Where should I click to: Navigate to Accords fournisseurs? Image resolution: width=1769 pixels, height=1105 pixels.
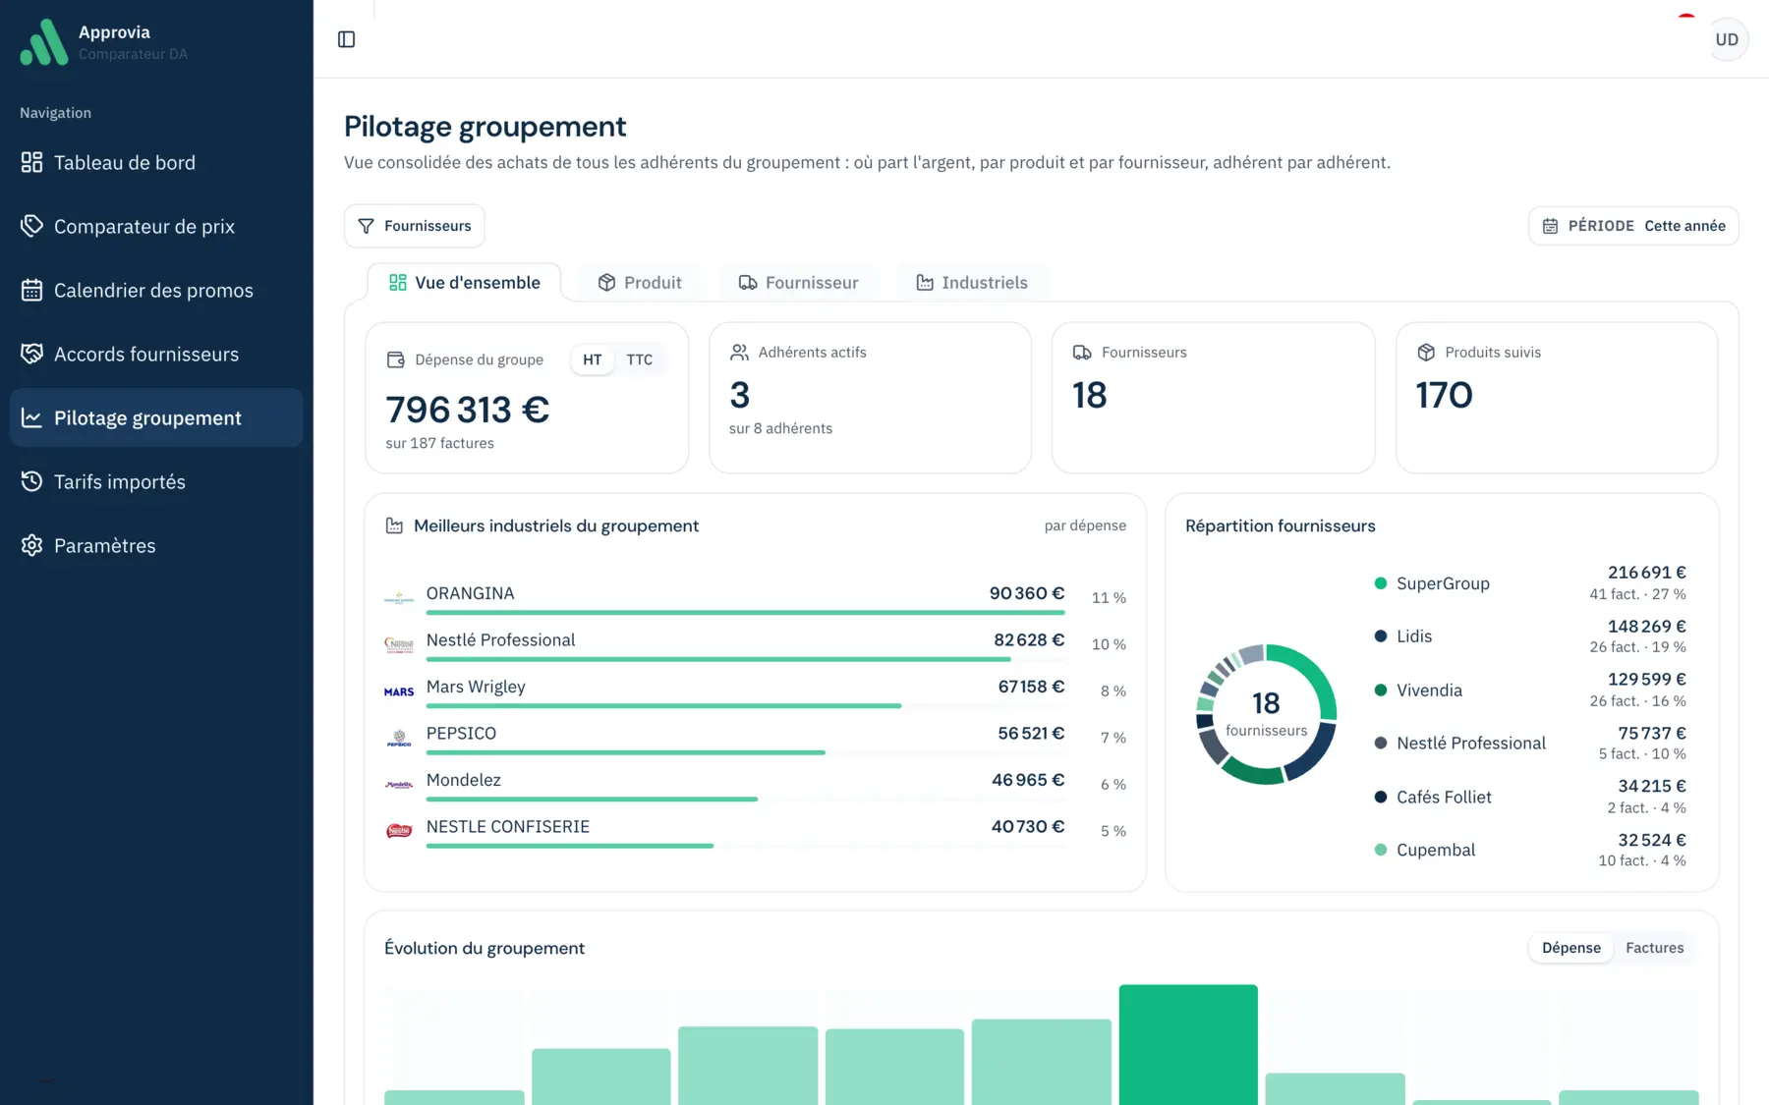click(x=156, y=354)
